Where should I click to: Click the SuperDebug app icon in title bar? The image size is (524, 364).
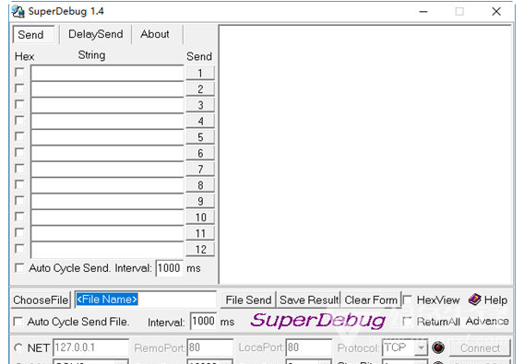pos(18,11)
